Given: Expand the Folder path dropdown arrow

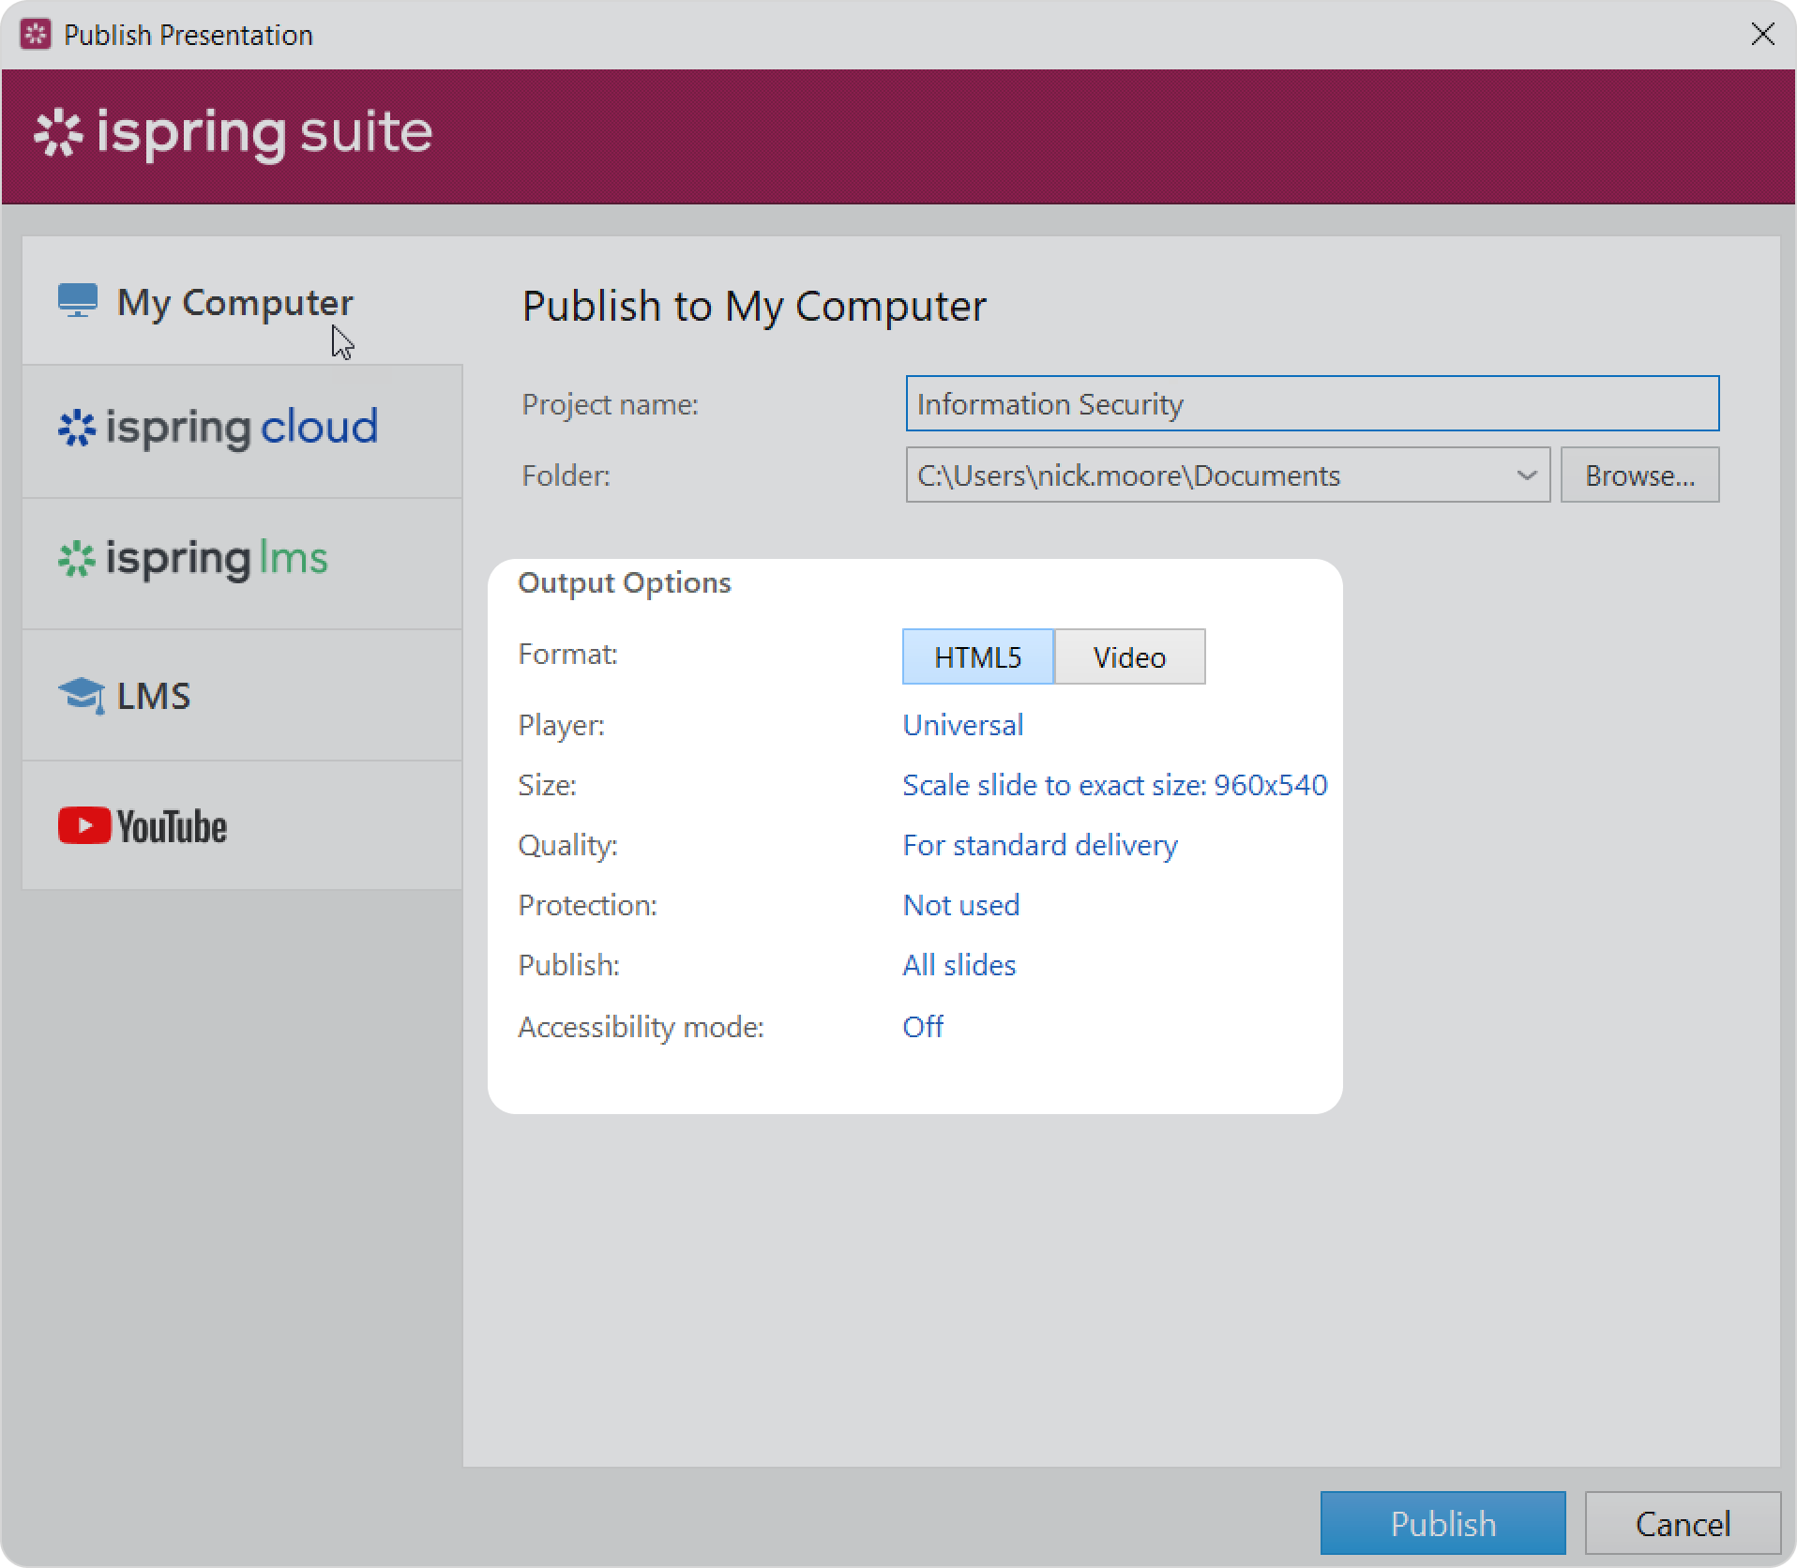Looking at the screenshot, I should point(1526,475).
